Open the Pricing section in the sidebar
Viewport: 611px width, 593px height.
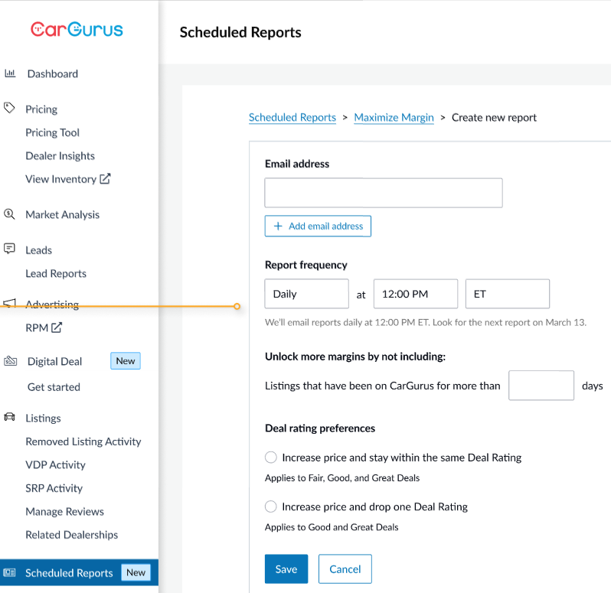(41, 109)
